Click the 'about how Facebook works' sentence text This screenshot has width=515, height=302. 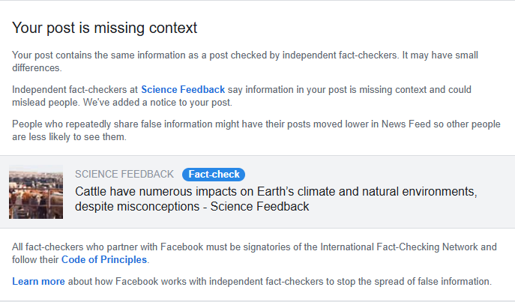150,282
